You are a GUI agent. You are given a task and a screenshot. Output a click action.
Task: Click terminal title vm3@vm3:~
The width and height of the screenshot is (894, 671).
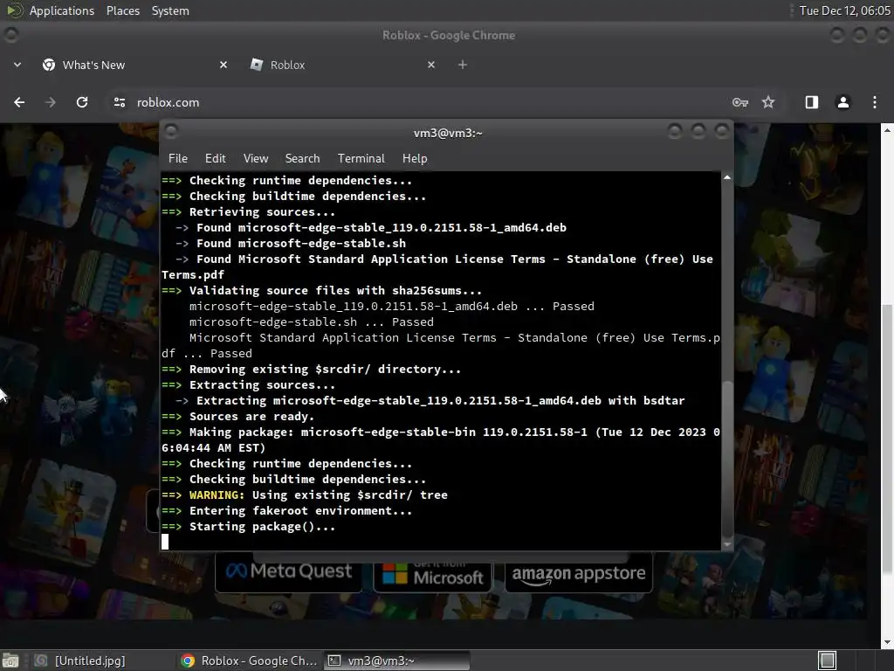click(x=448, y=133)
